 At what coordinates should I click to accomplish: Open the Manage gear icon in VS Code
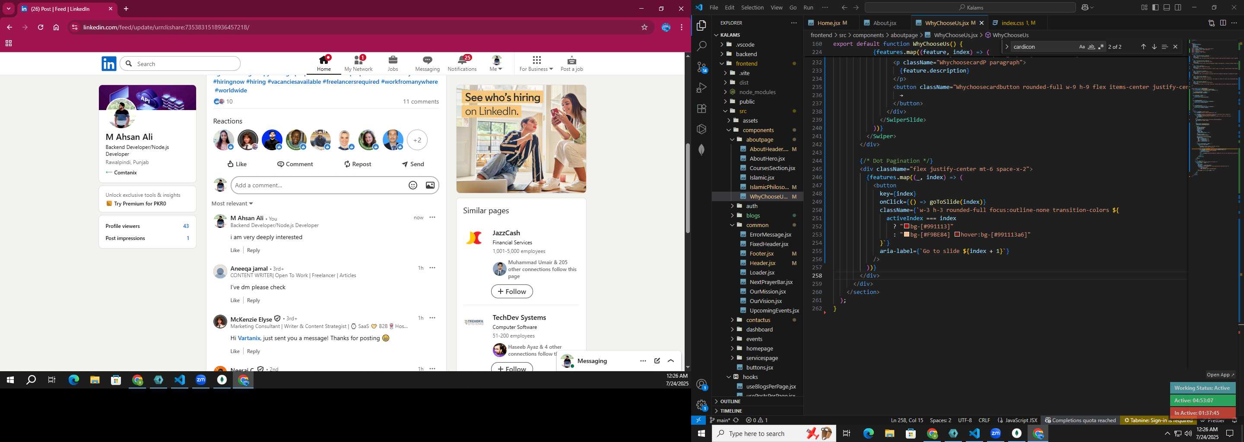701,405
